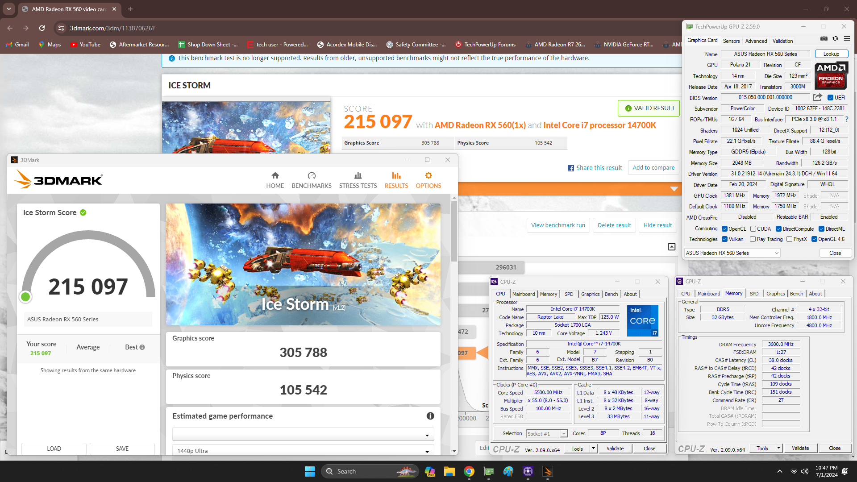Viewport: 857px width, 482px height.
Task: Toggle the DirectCompute checkbox
Action: point(778,229)
